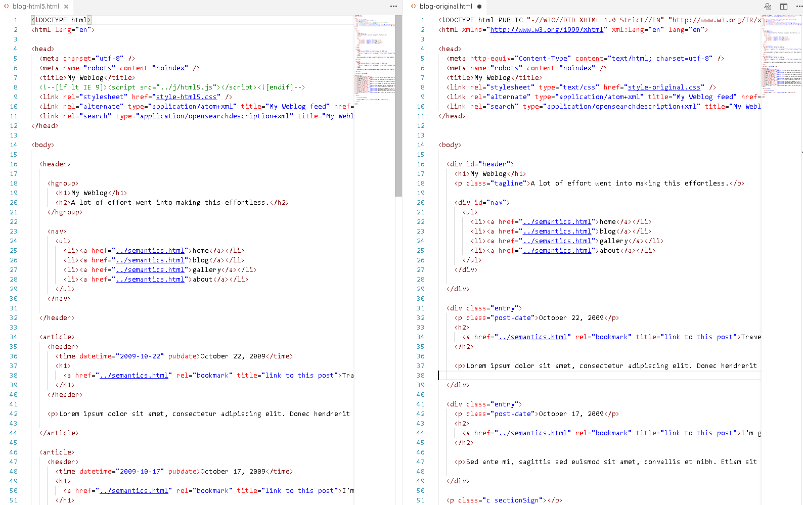Open More Actions menu of left editor group
Image resolution: width=803 pixels, height=505 pixels.
(393, 7)
